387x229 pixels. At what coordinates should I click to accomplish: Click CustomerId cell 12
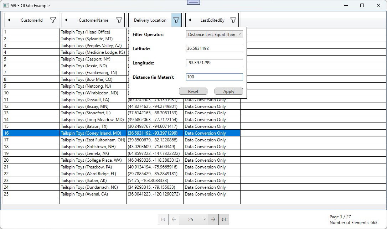[x=31, y=106]
